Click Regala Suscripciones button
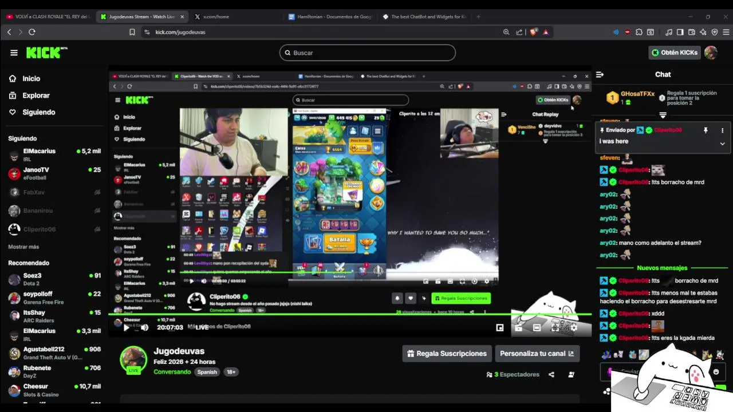Screen dimensions: 733x412 [x=447, y=354]
